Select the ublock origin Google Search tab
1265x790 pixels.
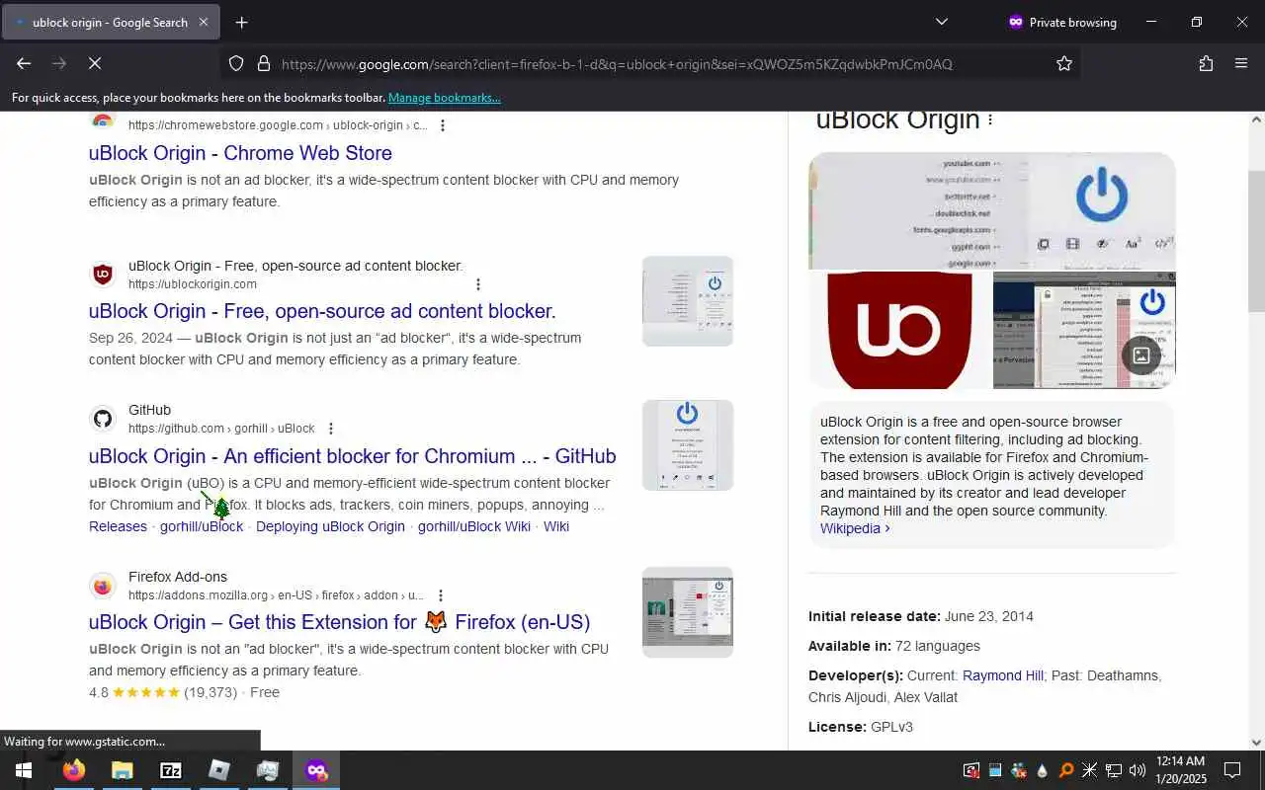[x=111, y=22]
